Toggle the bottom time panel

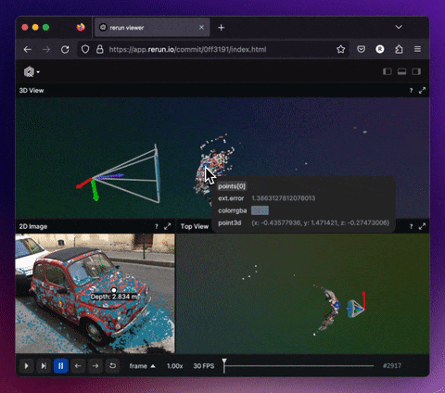pos(401,71)
